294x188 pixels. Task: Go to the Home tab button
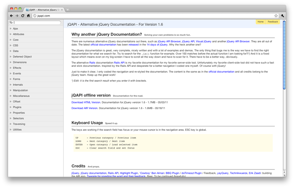(x=261, y=22)
